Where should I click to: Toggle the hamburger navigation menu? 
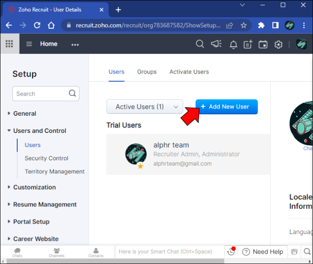click(x=29, y=44)
